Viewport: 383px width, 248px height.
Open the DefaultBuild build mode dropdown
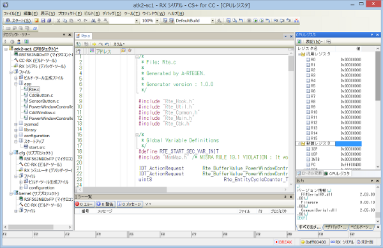[x=213, y=21]
